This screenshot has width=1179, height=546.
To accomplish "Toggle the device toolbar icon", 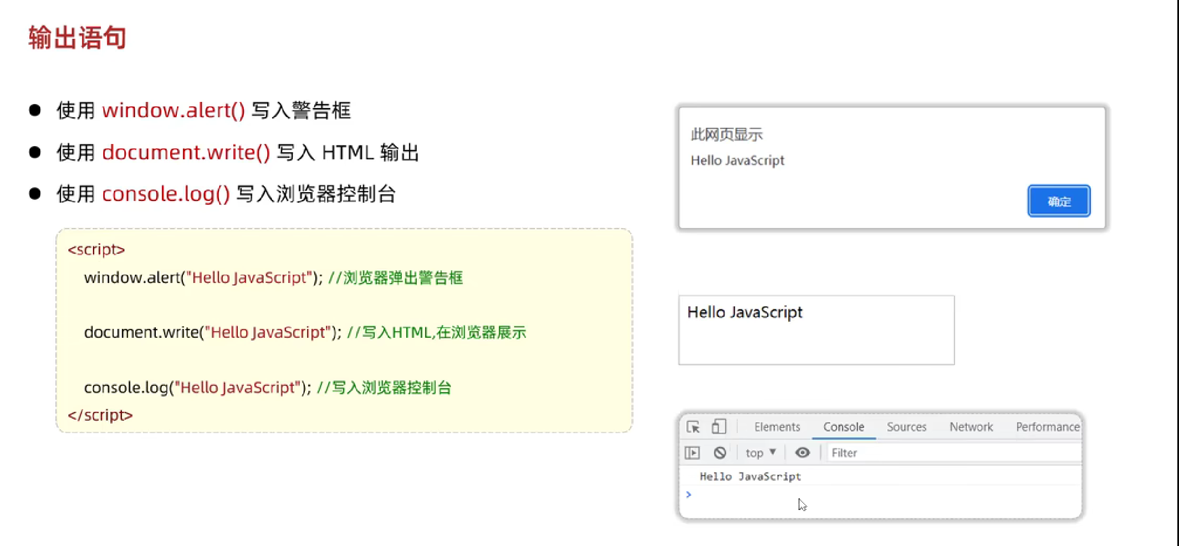I will (718, 426).
